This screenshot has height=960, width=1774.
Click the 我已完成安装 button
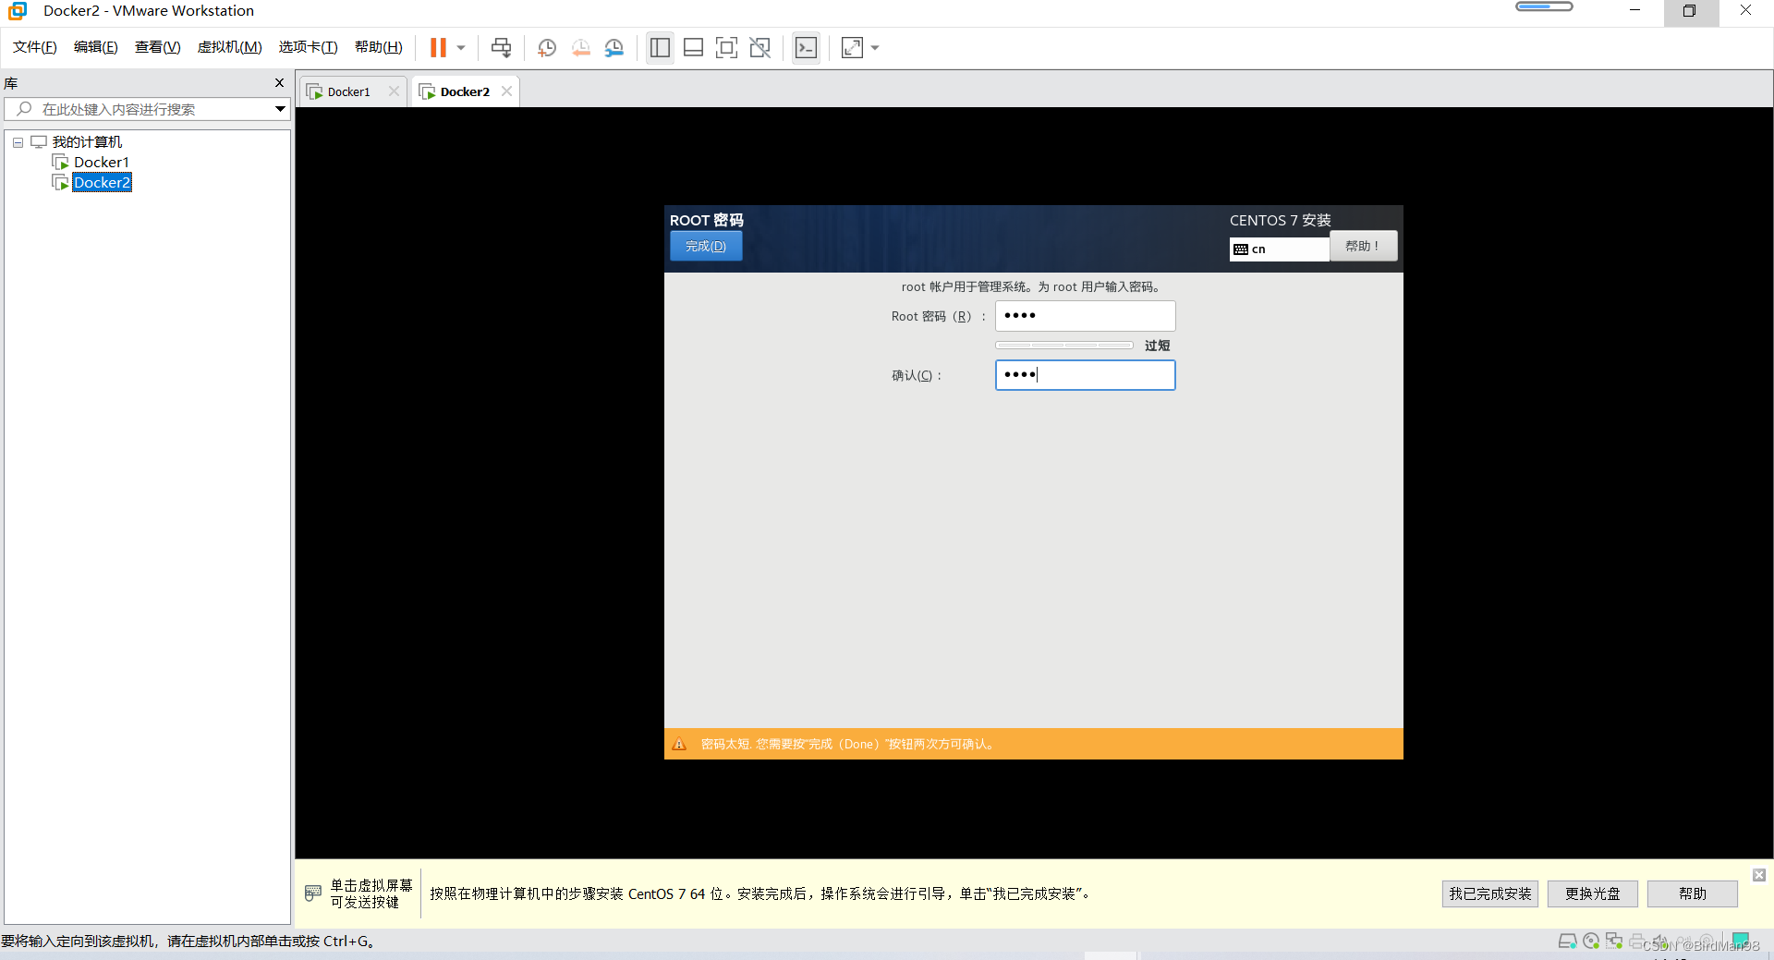1489,893
